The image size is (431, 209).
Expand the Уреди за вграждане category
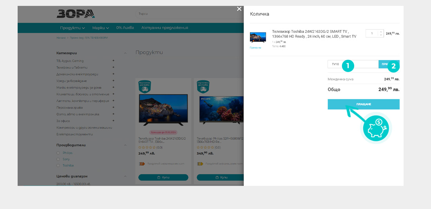click(x=113, y=81)
